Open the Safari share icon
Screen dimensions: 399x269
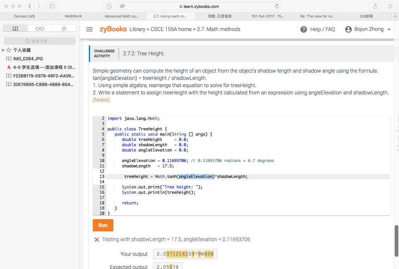376,6
